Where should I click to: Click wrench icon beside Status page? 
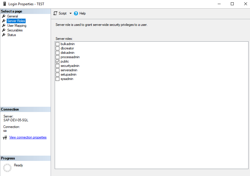click(4, 35)
